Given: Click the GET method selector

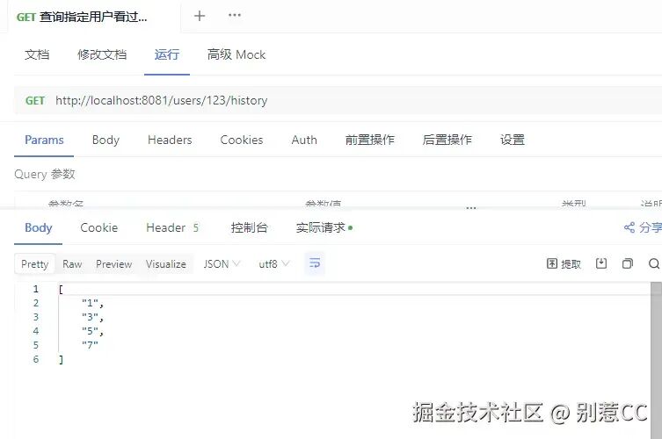Looking at the screenshot, I should pos(35,101).
